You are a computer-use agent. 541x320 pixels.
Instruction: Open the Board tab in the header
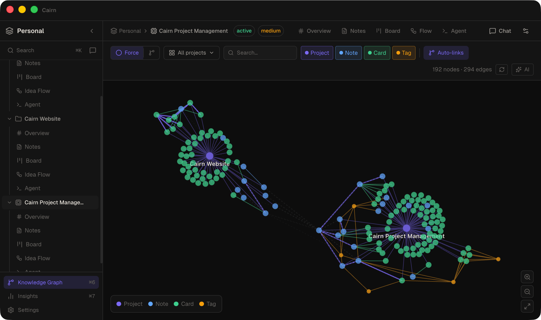point(388,31)
